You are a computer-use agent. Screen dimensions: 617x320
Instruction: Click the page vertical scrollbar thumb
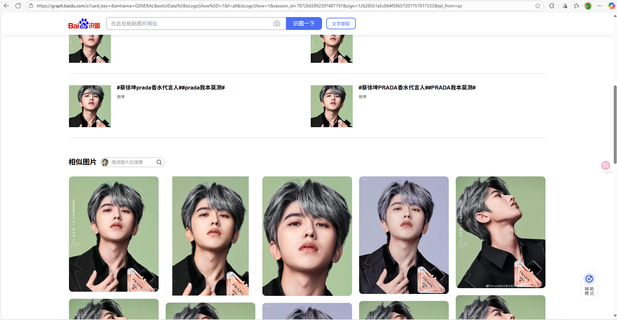click(x=615, y=124)
